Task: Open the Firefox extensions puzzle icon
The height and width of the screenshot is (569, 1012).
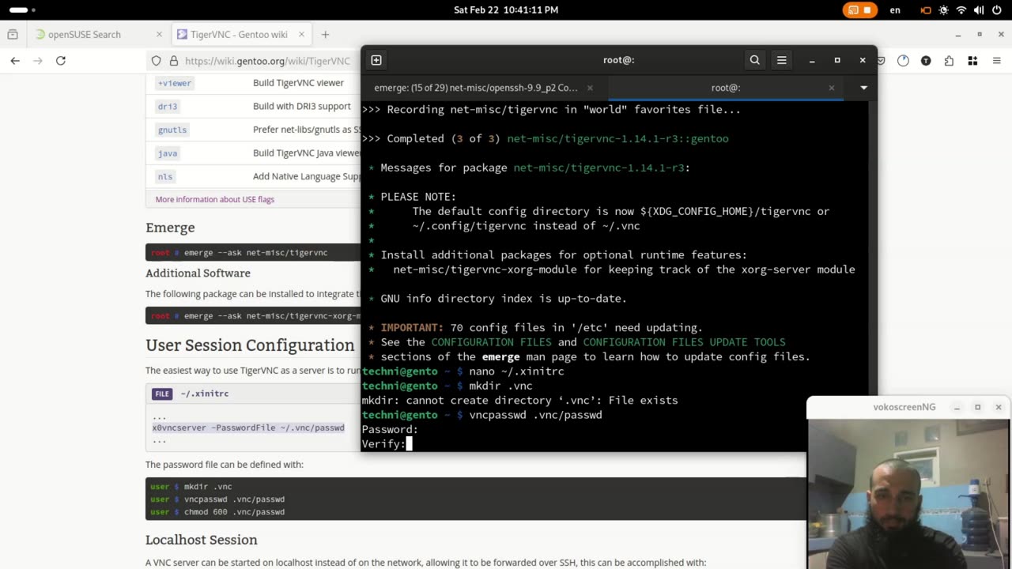Action: [949, 61]
